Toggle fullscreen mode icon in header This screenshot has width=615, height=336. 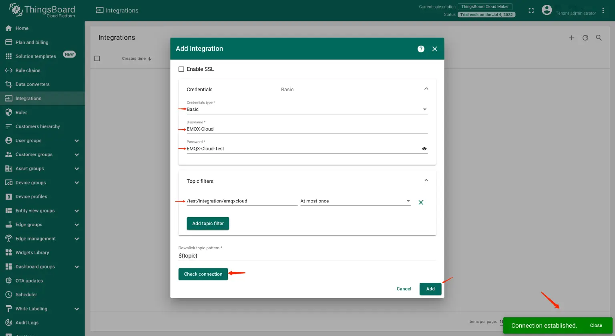tap(531, 11)
